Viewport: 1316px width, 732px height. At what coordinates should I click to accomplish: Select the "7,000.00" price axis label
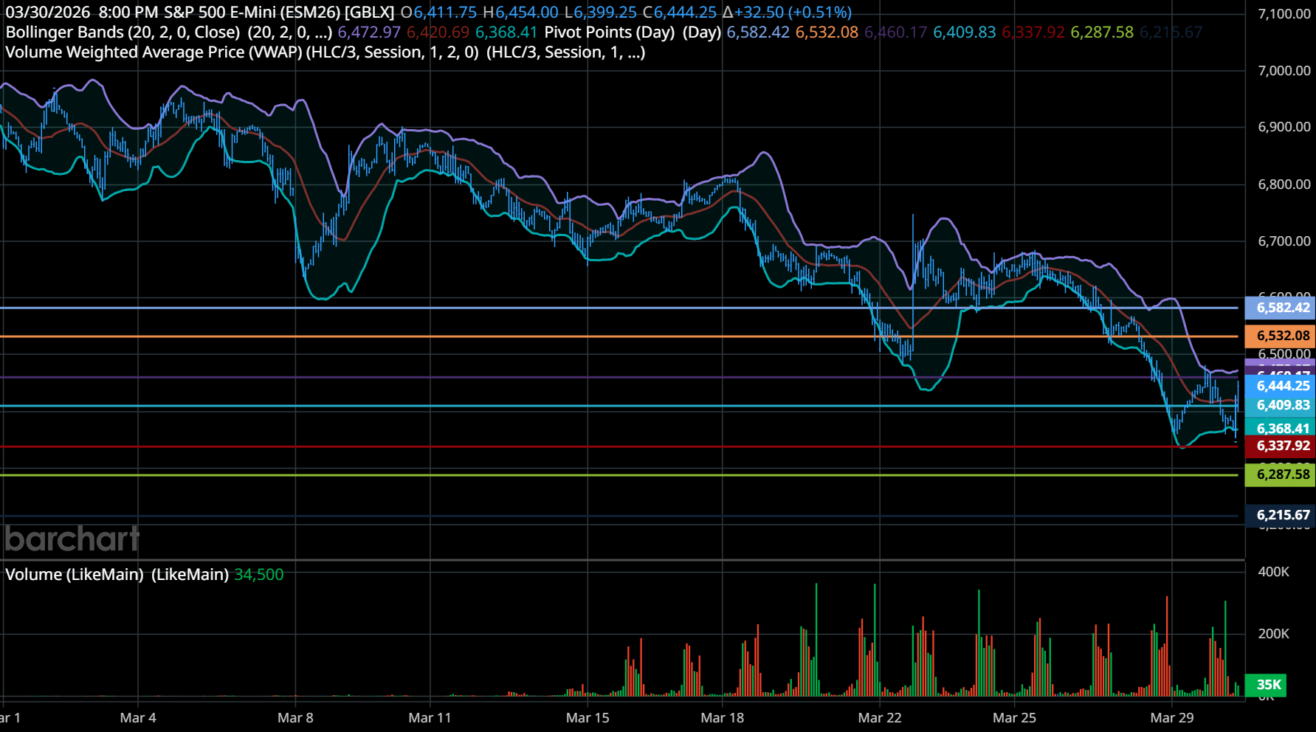(1284, 71)
